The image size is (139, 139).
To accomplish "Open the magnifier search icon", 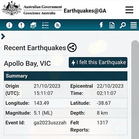I will 123,25.
